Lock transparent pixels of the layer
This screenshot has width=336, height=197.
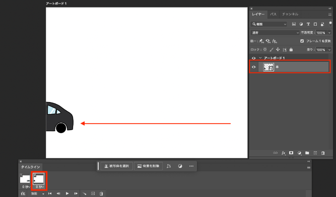265,50
